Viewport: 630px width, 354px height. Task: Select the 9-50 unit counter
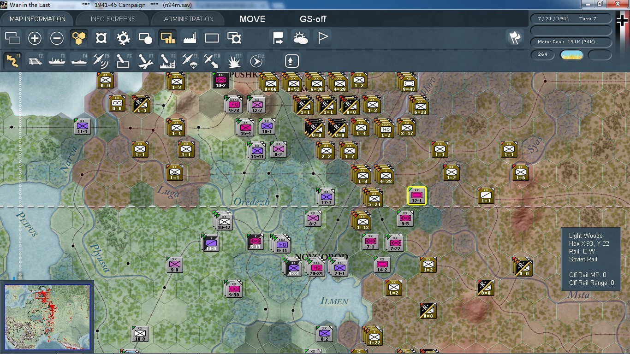[x=234, y=289]
